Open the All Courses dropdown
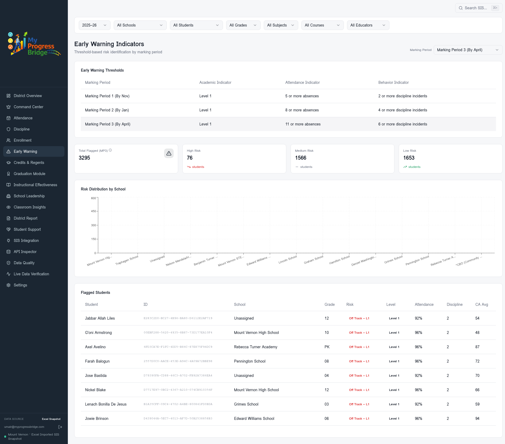 coord(323,25)
